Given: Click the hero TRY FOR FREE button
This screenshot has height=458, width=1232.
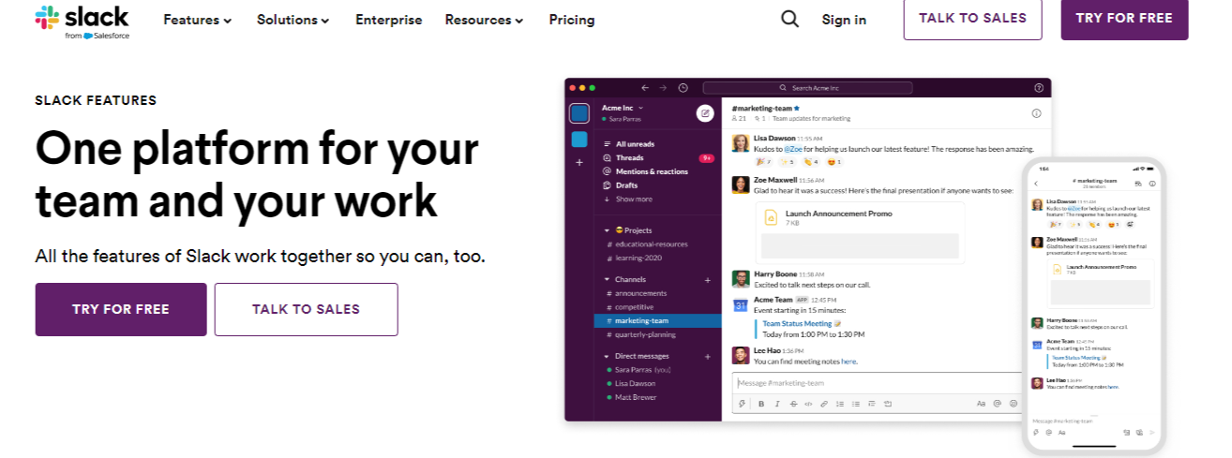Looking at the screenshot, I should pyautogui.click(x=121, y=309).
